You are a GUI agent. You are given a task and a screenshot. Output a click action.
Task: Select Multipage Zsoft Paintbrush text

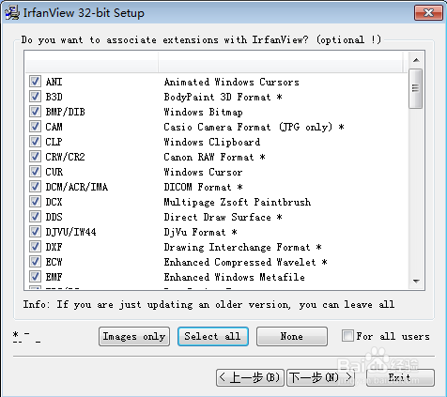[238, 202]
